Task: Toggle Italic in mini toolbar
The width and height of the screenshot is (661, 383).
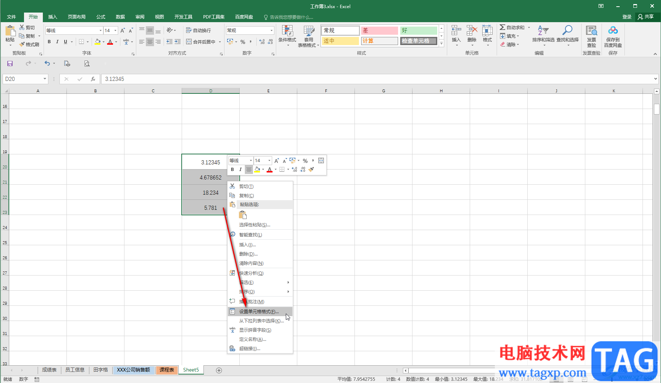Action: coord(240,170)
